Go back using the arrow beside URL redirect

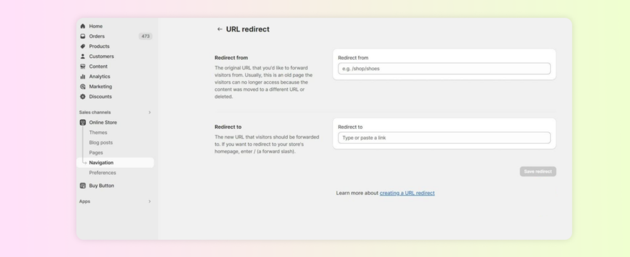click(220, 29)
